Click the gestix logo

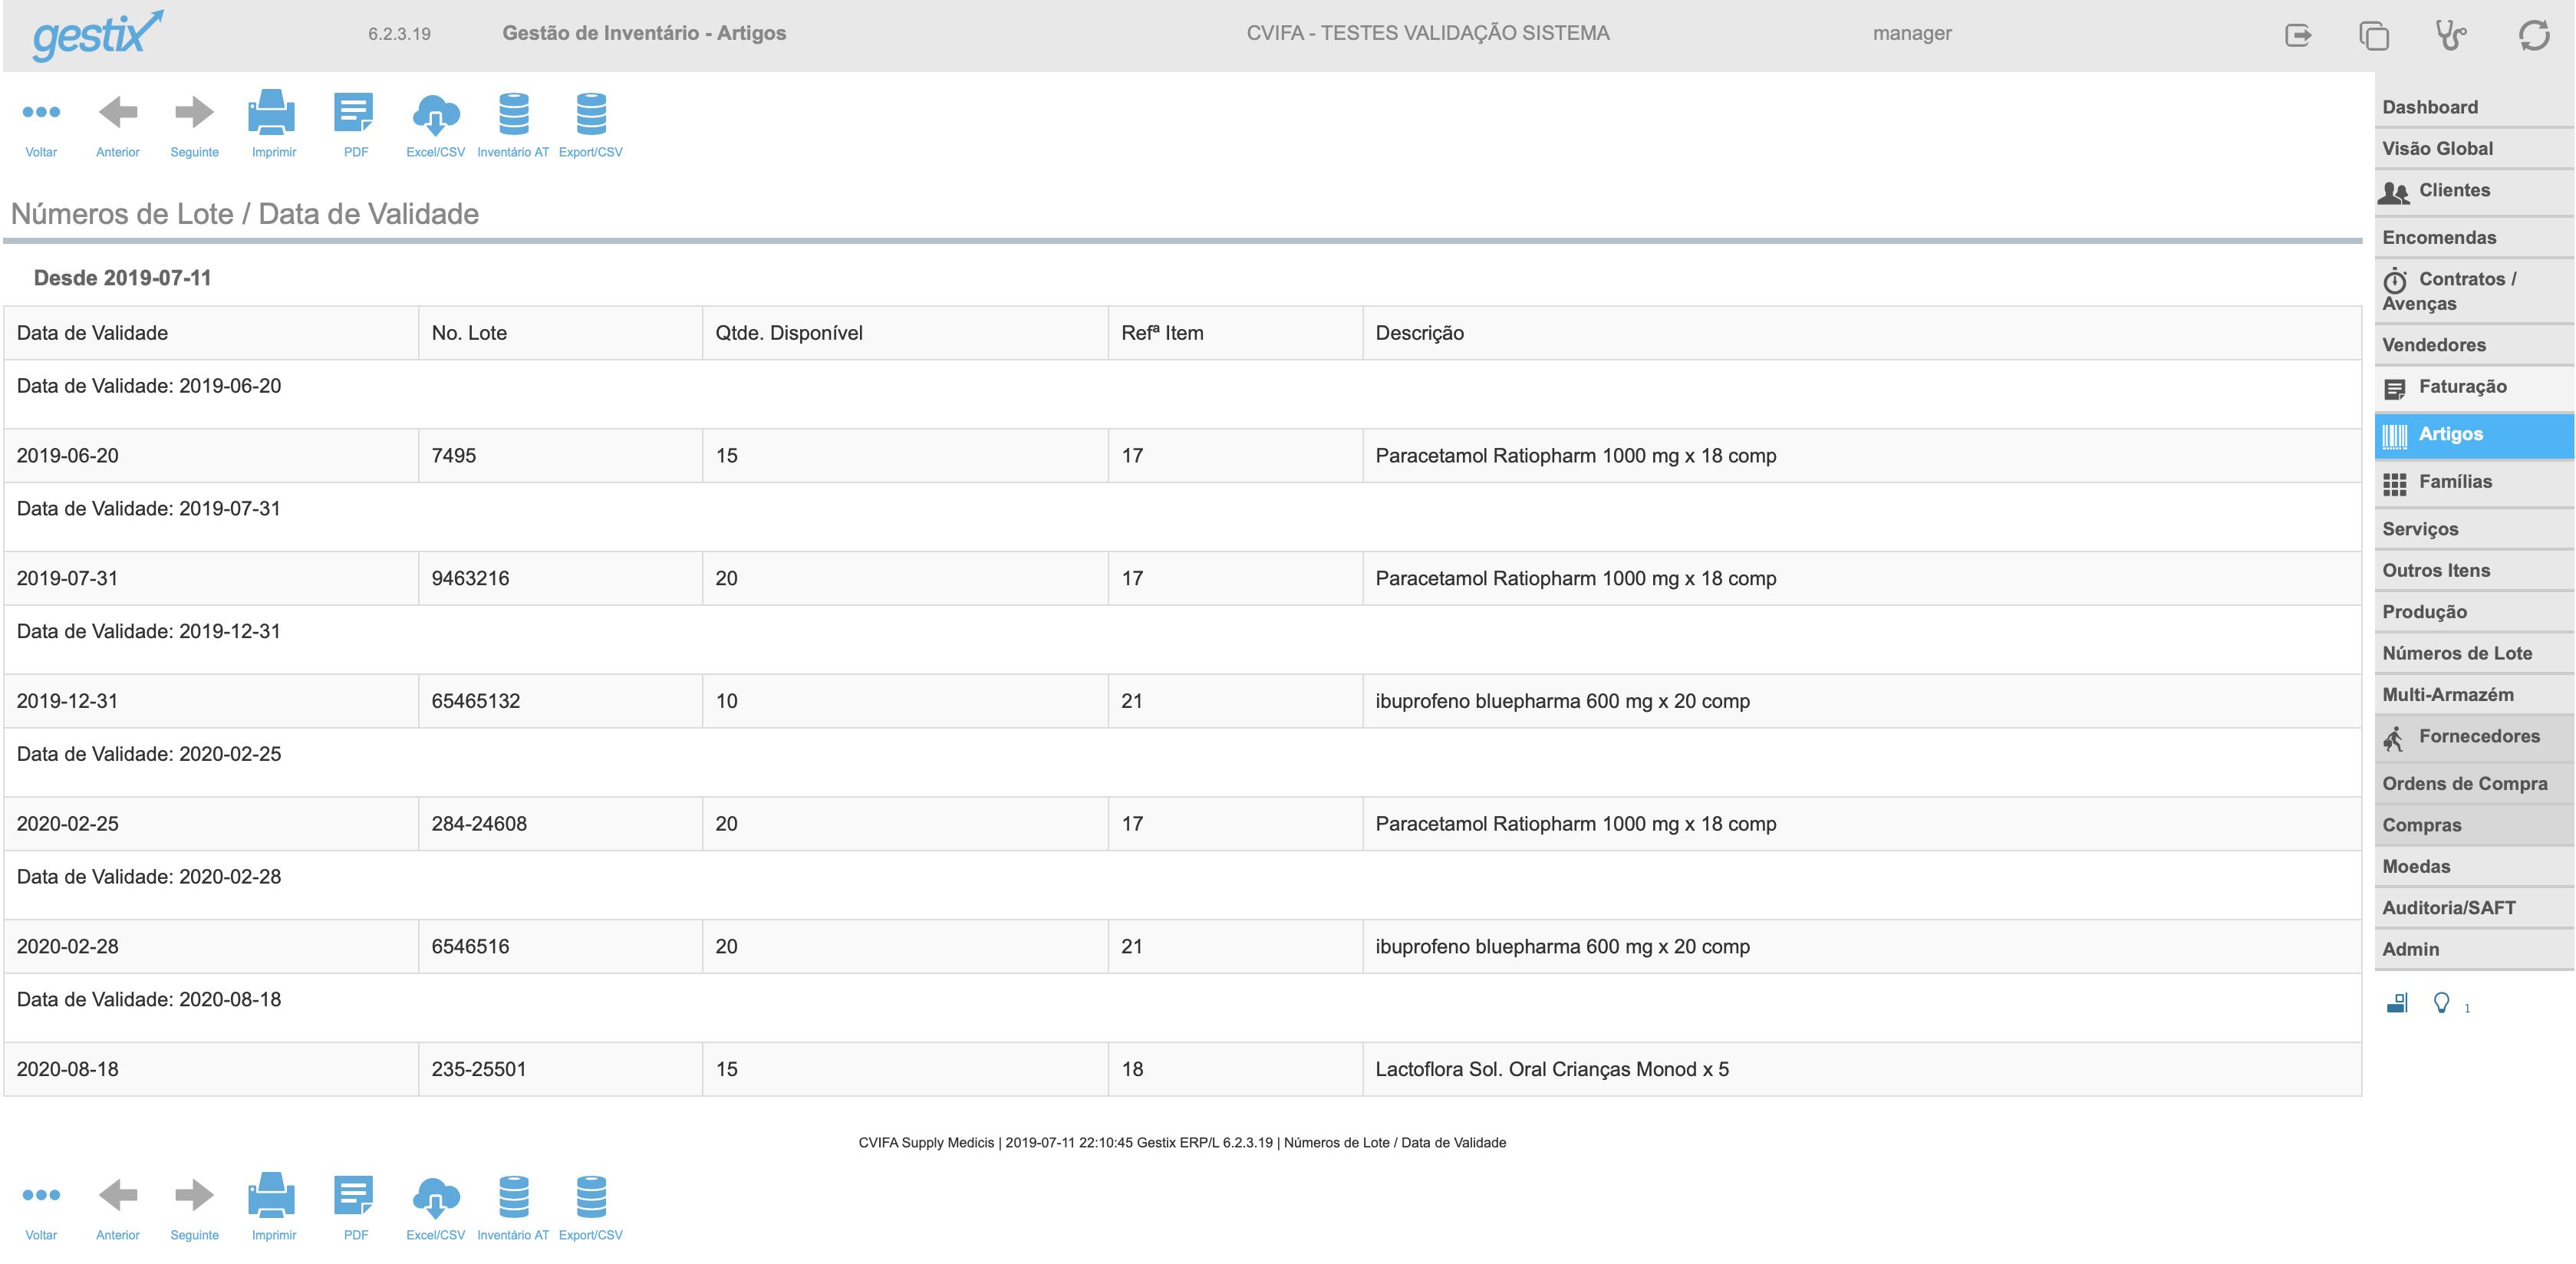click(x=97, y=36)
